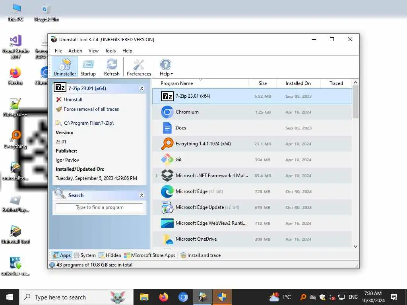This screenshot has height=305, width=407.
Task: Collapse the 7-Zip details panel
Action: pyautogui.click(x=142, y=89)
